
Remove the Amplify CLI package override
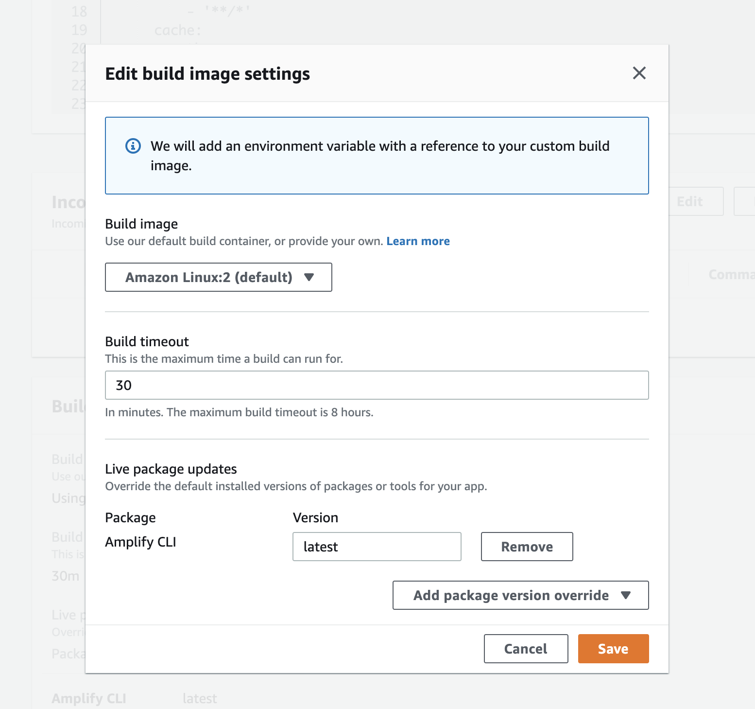tap(527, 547)
